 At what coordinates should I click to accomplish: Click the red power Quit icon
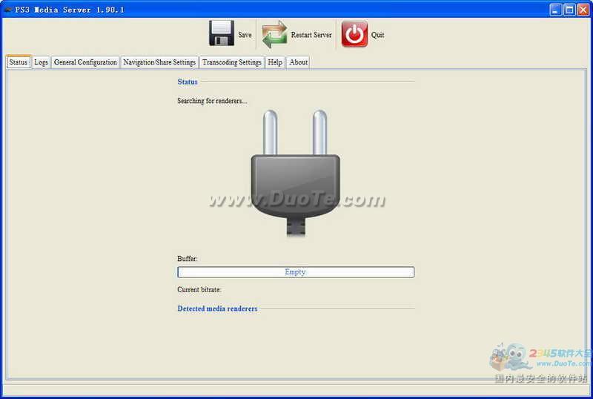coord(354,34)
